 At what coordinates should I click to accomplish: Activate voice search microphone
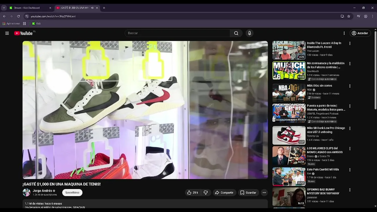pyautogui.click(x=249, y=33)
